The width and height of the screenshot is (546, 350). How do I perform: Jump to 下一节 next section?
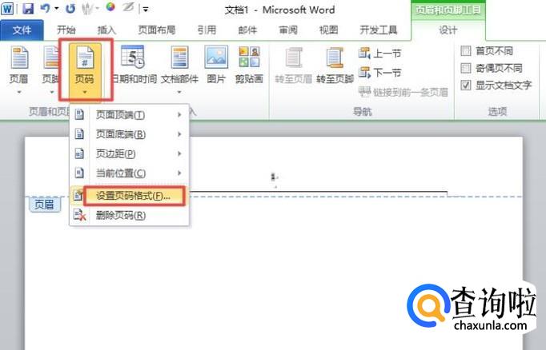[380, 73]
